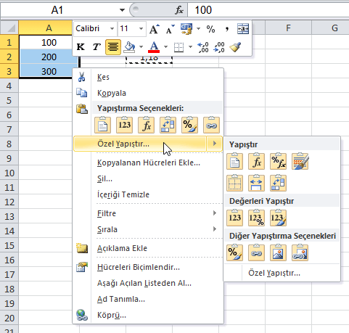The width and height of the screenshot is (349, 333).
Task: Apply the red font color A
Action: click(154, 47)
